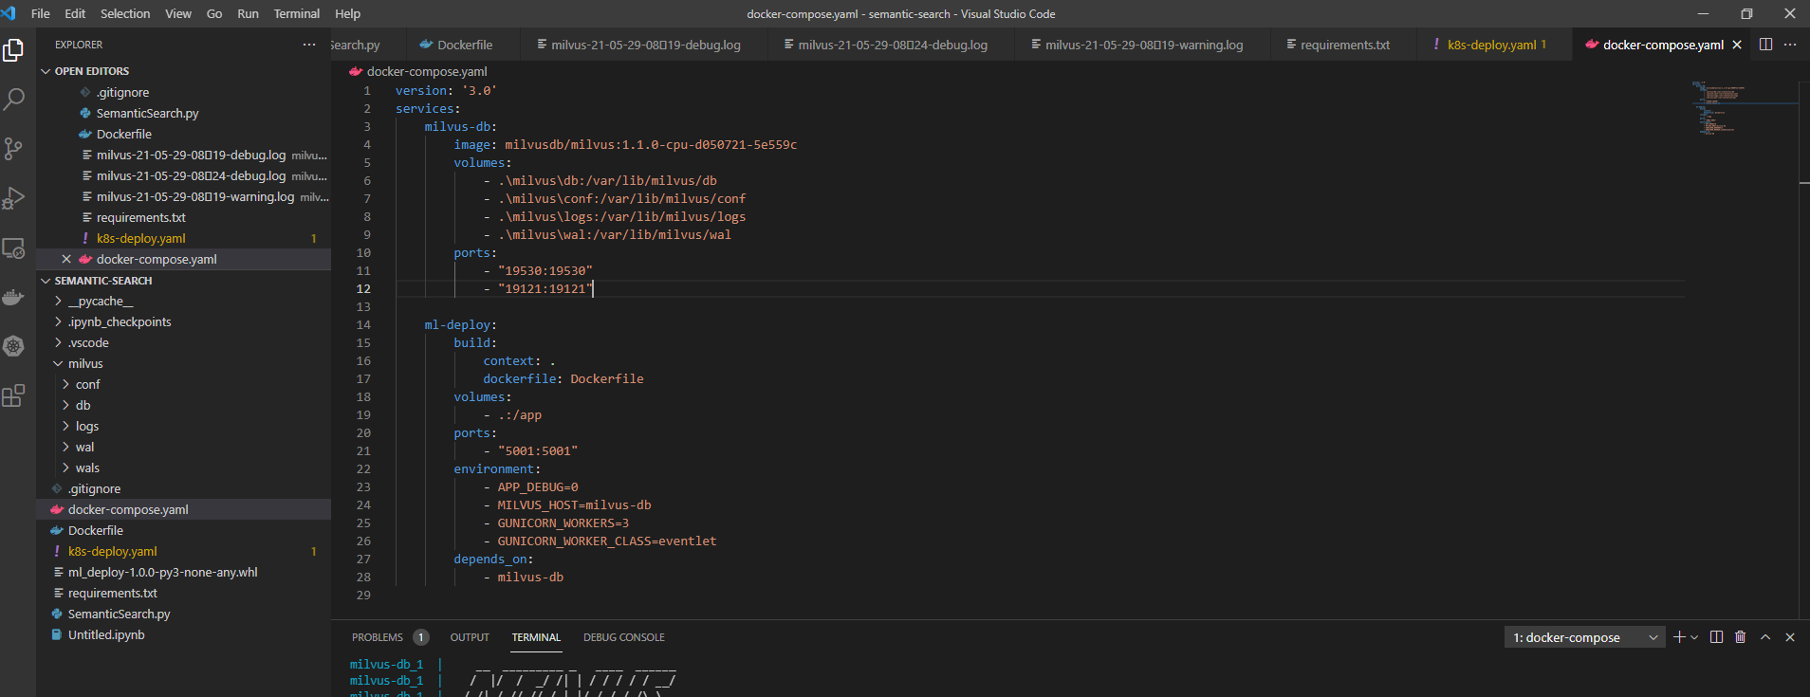The width and height of the screenshot is (1810, 697).
Task: Open the Go menu
Action: coord(214,13)
